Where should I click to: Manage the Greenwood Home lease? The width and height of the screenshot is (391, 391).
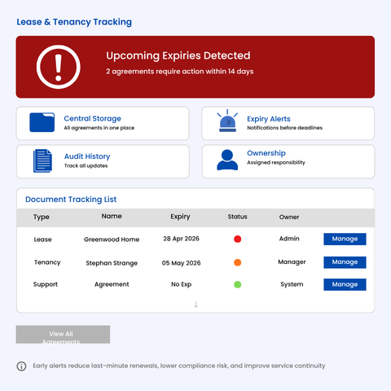click(345, 239)
